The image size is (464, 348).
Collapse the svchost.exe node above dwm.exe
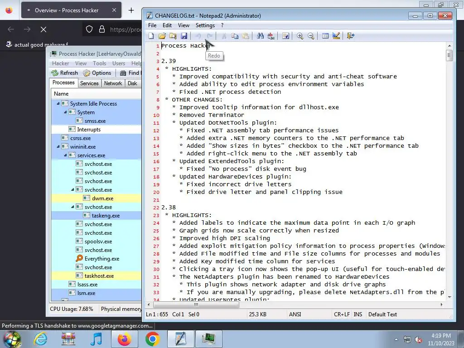coord(72,190)
